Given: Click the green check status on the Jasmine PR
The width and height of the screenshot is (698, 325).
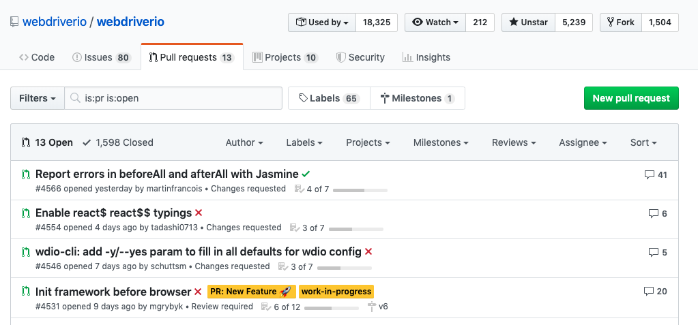Looking at the screenshot, I should (x=306, y=174).
